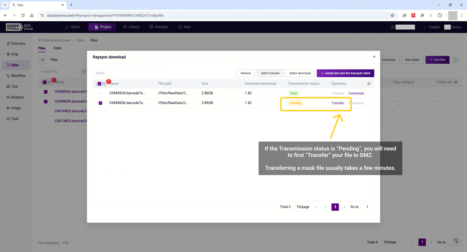This screenshot has width=467, height=252.
Task: Refresh the Raysync download list
Action: click(246, 73)
